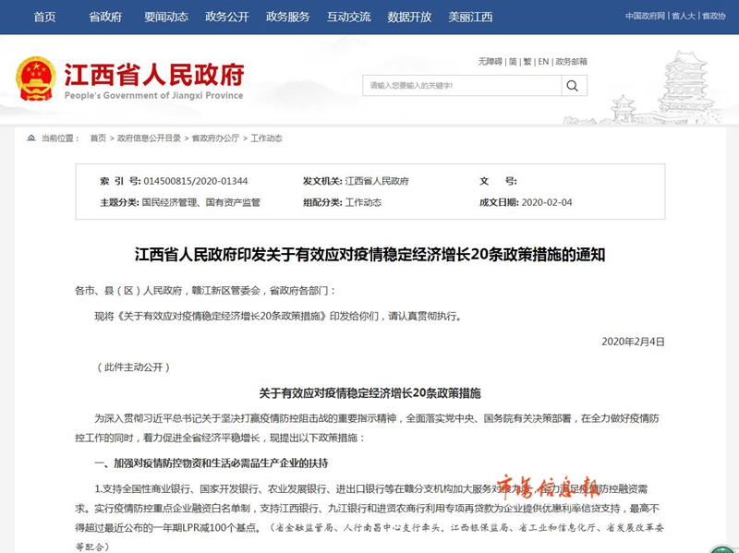
Task: Click subheading 关于有效应对疫情稳定经济增长20条政策措施
Action: point(370,393)
